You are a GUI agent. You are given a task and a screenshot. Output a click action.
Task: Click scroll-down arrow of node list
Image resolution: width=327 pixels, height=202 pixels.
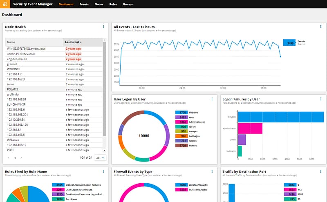[105, 150]
